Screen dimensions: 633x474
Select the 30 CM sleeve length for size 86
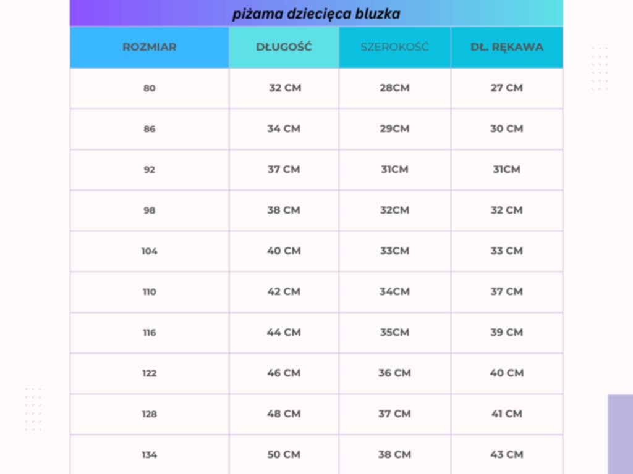(x=506, y=128)
